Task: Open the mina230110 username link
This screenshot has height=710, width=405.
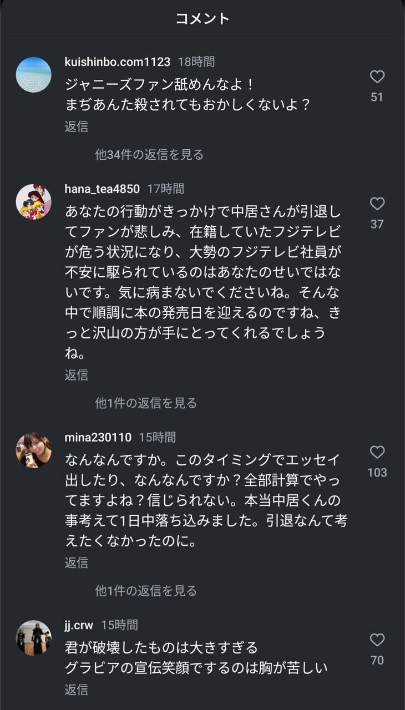Action: (98, 438)
